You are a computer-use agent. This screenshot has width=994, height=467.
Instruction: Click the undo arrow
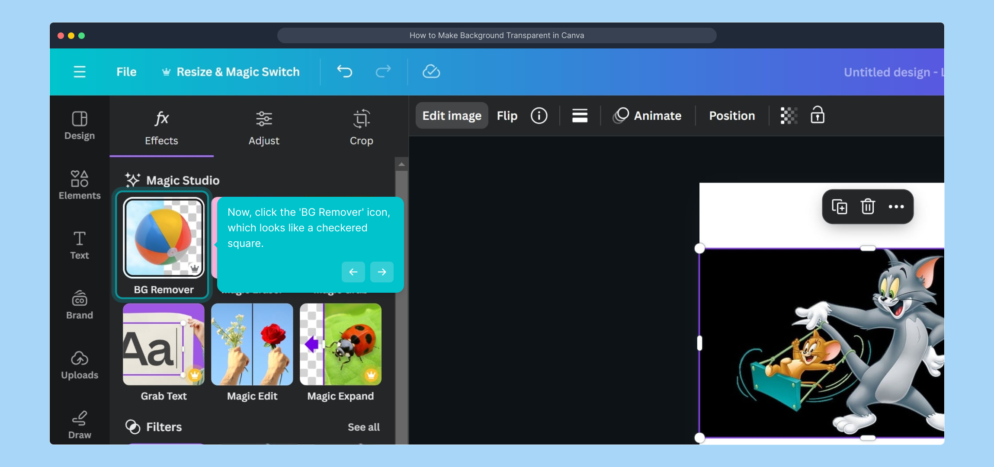[x=344, y=71]
